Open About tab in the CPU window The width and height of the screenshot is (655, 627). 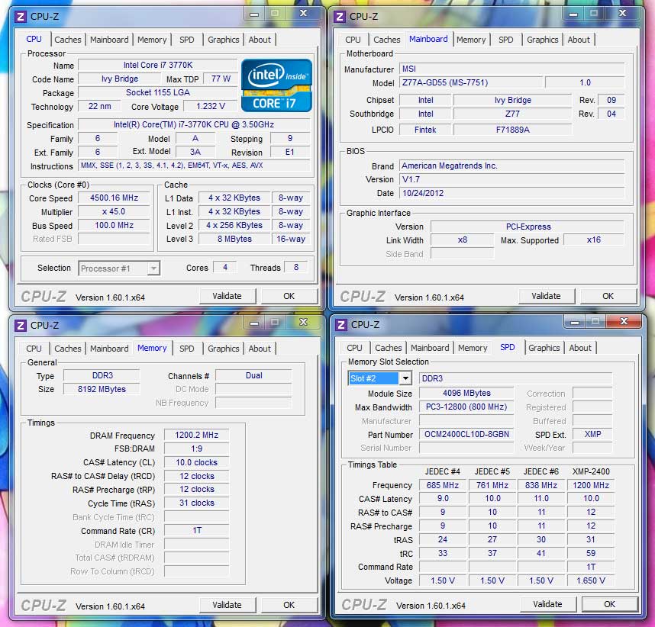(260, 40)
